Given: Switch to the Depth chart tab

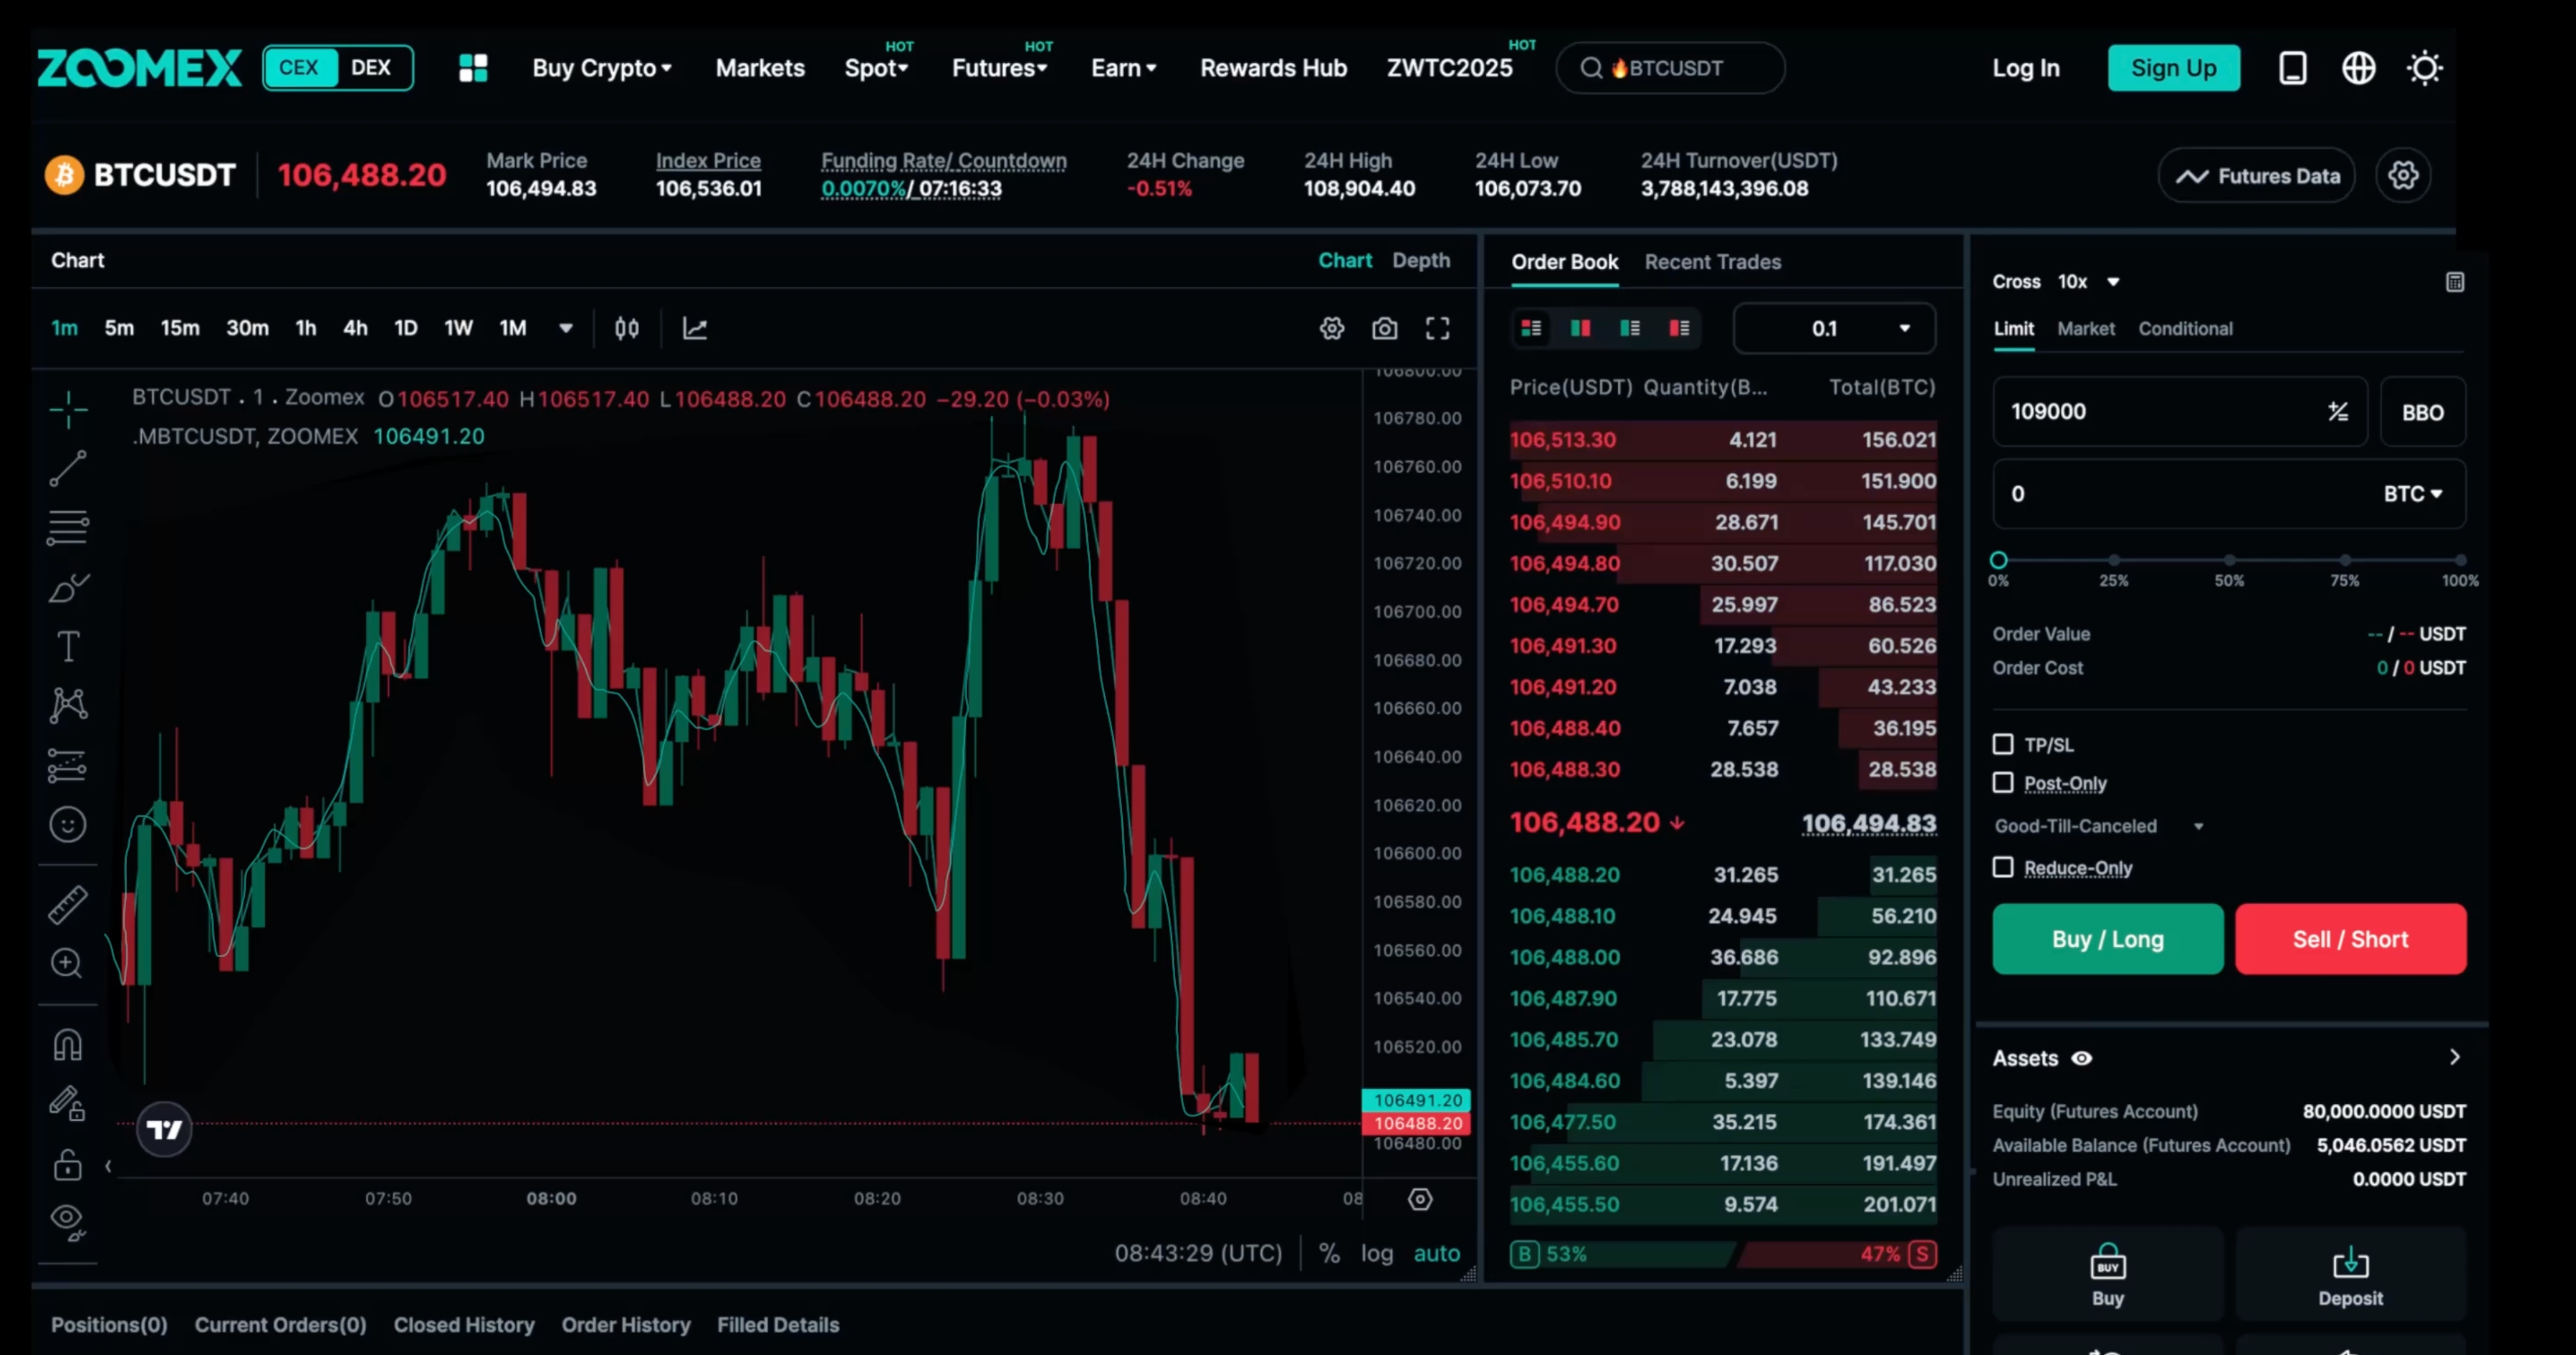Looking at the screenshot, I should 1421,260.
